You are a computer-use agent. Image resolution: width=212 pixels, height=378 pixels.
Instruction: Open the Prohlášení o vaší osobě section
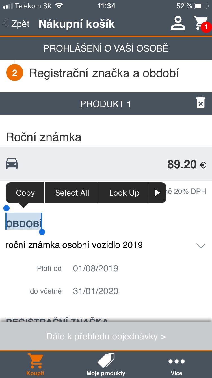point(106,48)
